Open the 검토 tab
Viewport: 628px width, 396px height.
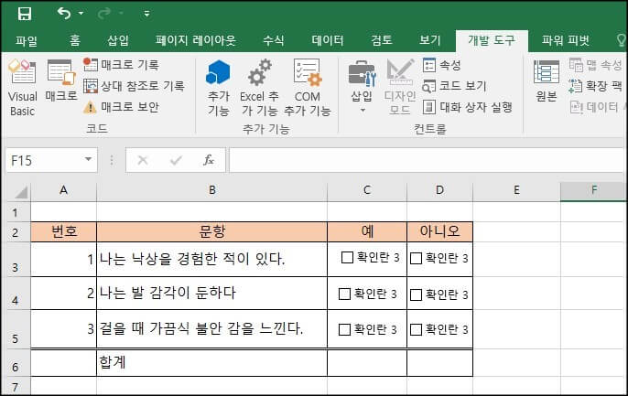(381, 40)
